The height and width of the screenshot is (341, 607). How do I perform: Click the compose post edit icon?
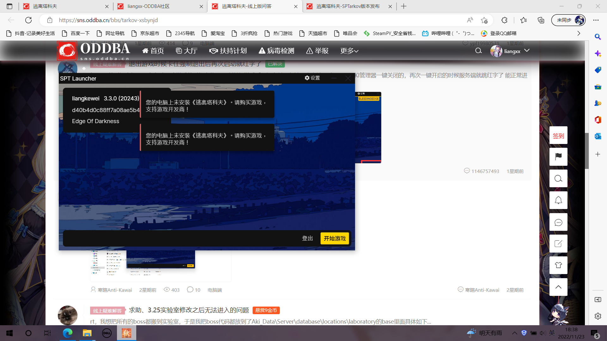558,243
